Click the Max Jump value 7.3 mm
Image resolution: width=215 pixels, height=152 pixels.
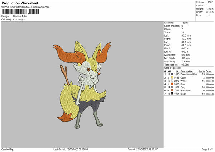point(186,61)
